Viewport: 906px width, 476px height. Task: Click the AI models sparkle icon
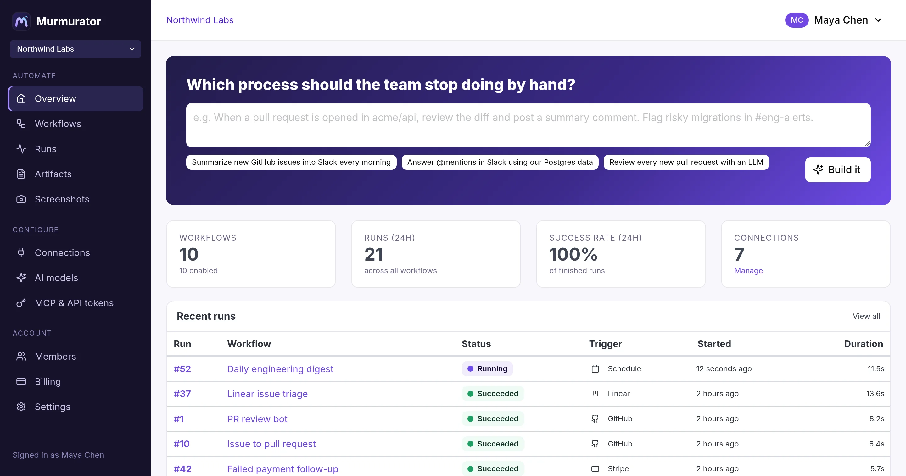pyautogui.click(x=21, y=278)
